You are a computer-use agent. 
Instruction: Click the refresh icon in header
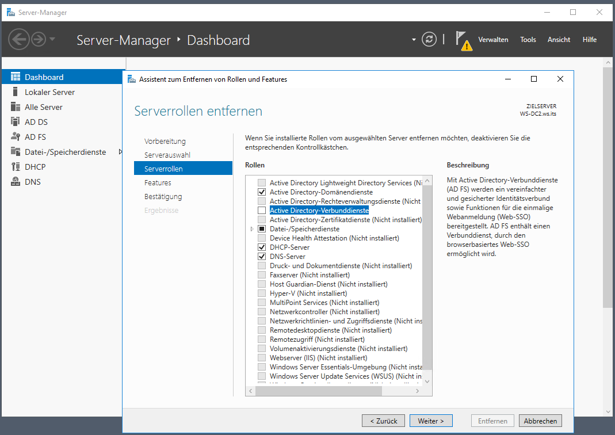pyautogui.click(x=429, y=39)
